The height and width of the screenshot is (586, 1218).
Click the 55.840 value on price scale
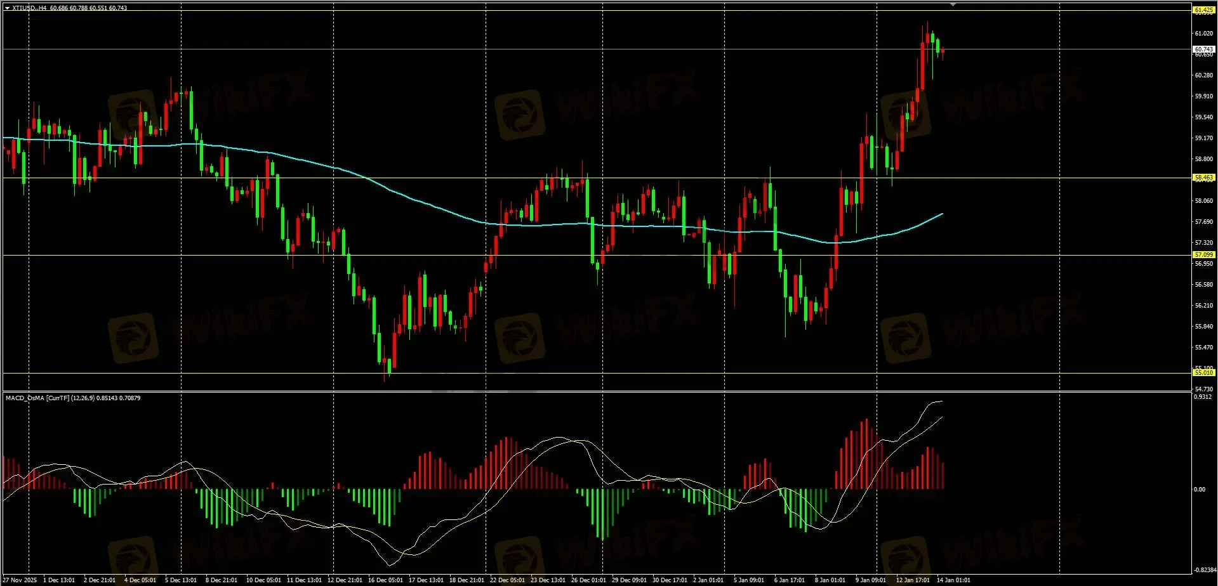coord(1203,327)
